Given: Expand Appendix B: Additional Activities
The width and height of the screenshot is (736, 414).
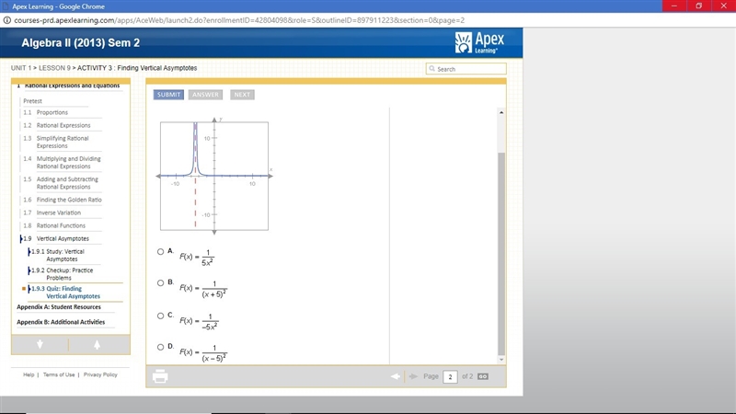Looking at the screenshot, I should (61, 322).
